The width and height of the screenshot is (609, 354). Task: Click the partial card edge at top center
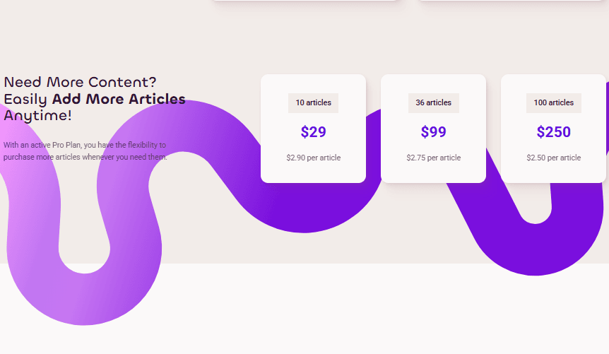click(304, 1)
